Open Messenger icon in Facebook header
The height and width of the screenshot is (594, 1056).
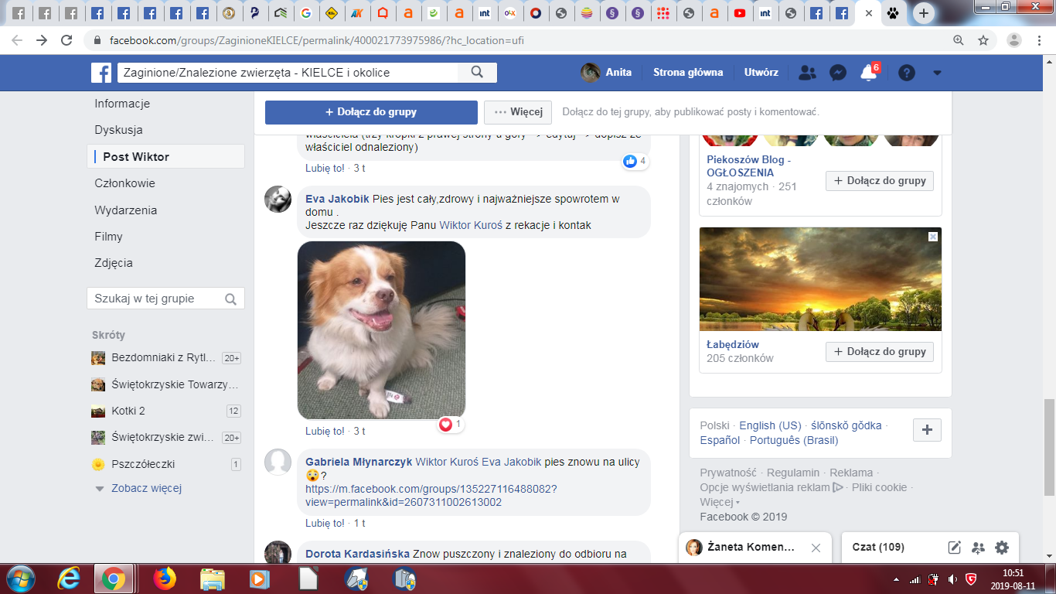837,73
